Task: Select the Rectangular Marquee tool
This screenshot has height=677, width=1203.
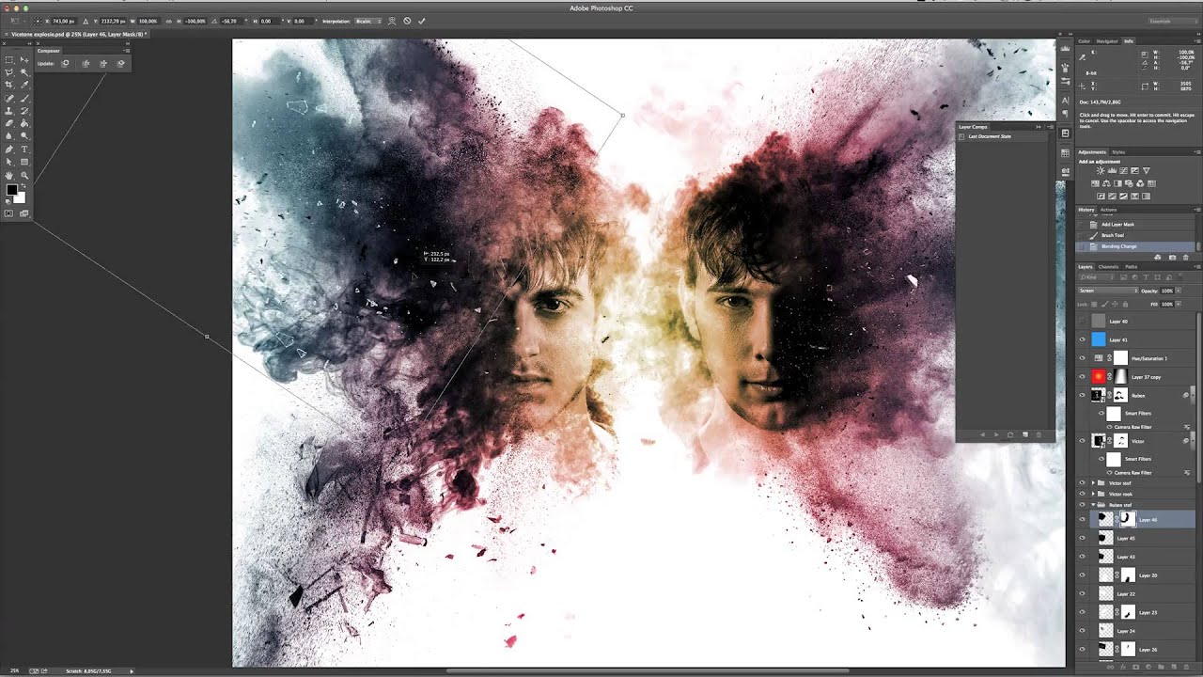Action: [9, 59]
